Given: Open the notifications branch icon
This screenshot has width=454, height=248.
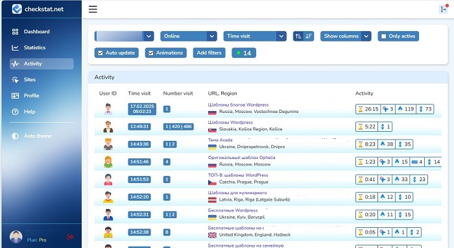Looking at the screenshot, I should tap(443, 9).
